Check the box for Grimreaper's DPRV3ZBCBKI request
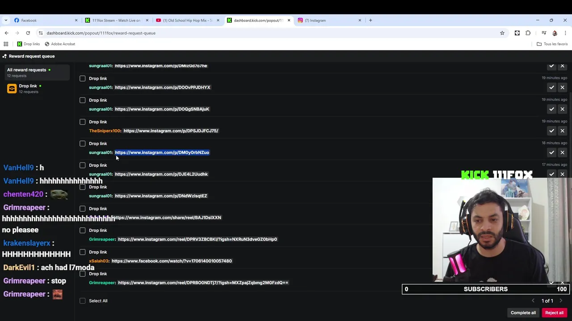Viewport: 572px width, 321px height. [x=83, y=230]
